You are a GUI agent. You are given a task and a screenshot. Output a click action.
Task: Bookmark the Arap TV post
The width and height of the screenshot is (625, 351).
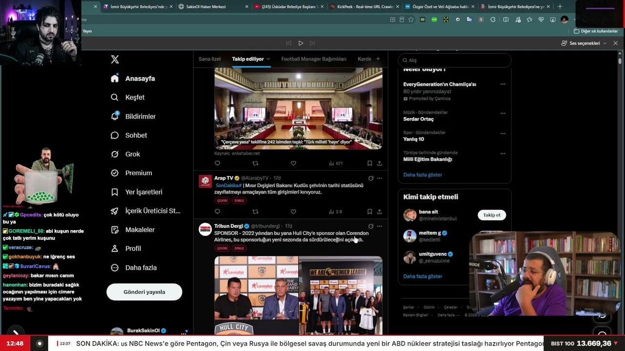(370, 212)
